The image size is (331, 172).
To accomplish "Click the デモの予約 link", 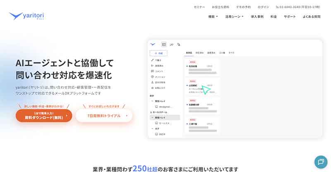I will (x=243, y=7).
